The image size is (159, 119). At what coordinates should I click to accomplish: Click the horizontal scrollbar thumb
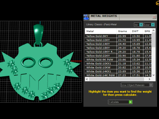point(117,79)
